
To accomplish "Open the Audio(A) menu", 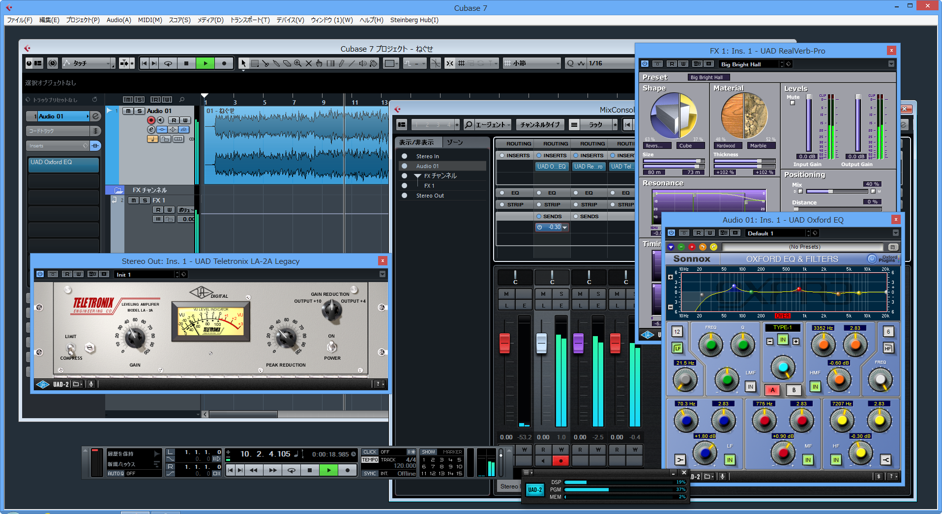I will [x=119, y=20].
